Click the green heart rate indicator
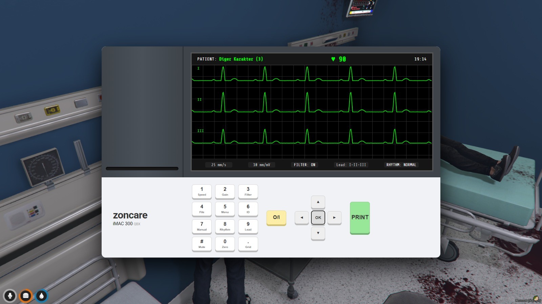The width and height of the screenshot is (542, 304). [x=338, y=59]
